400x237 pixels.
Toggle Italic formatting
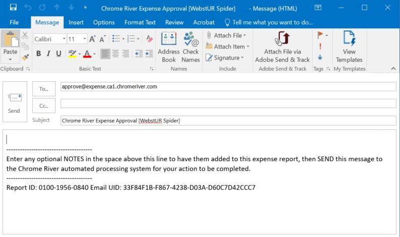click(x=48, y=54)
